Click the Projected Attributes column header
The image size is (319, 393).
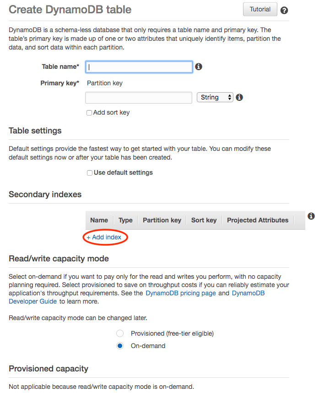[x=257, y=220]
